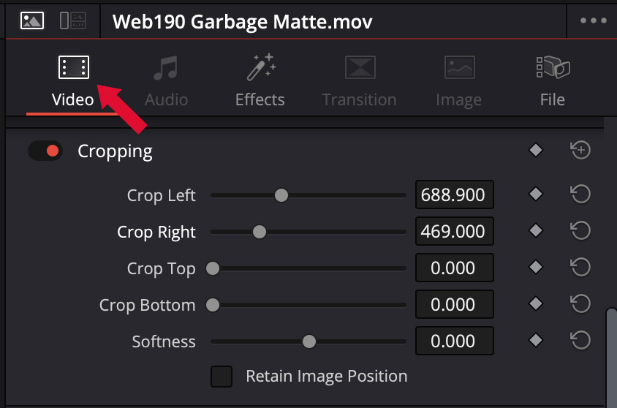The width and height of the screenshot is (617, 408).
Task: Switch to the Effects tab
Action: [x=260, y=80]
